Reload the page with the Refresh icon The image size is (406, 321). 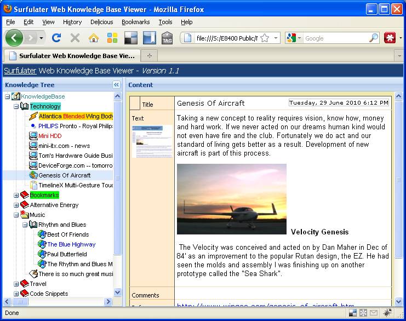[56, 38]
